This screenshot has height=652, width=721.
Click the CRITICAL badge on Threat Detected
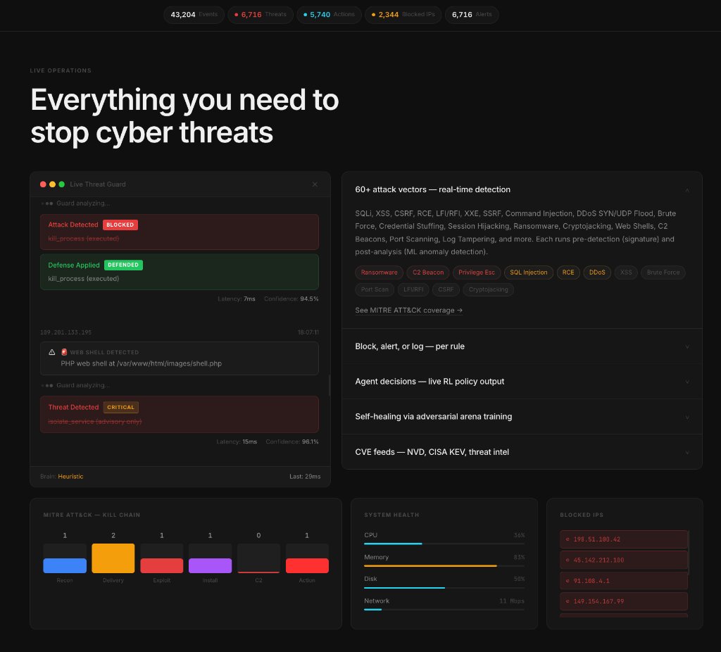click(120, 408)
